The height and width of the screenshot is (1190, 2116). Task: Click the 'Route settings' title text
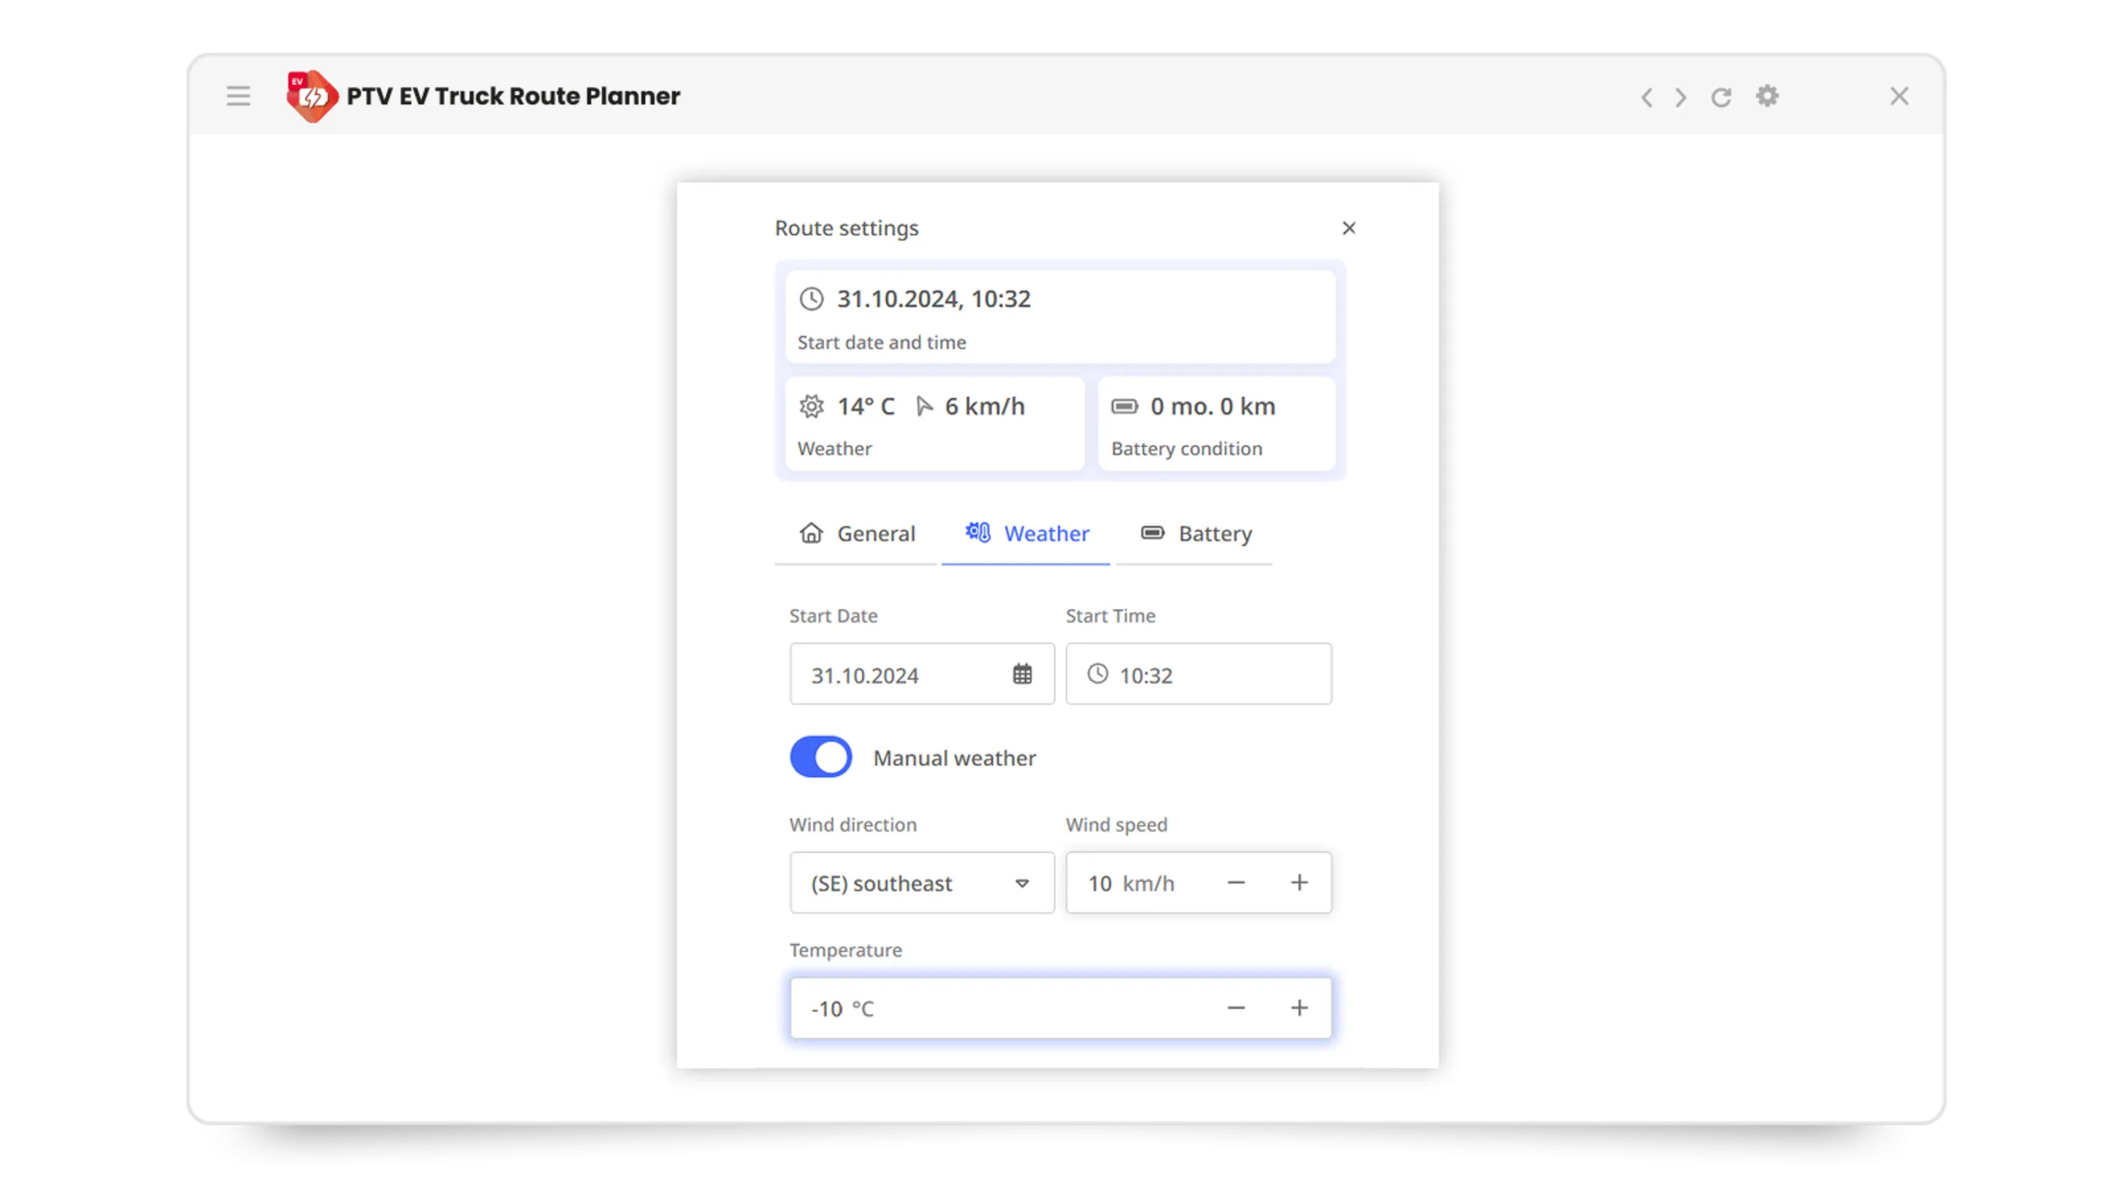(846, 228)
